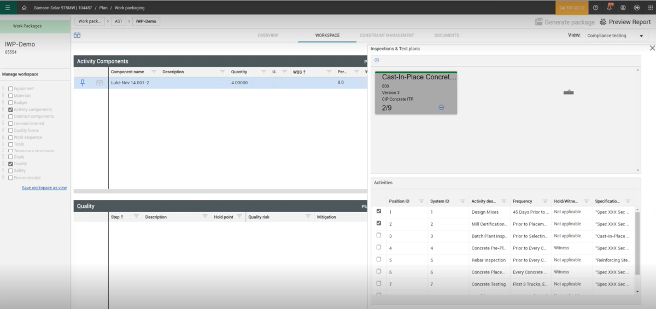The height and width of the screenshot is (309, 656).
Task: Click the remove minus icon on the Cast-In-Place card
Action: [x=441, y=107]
